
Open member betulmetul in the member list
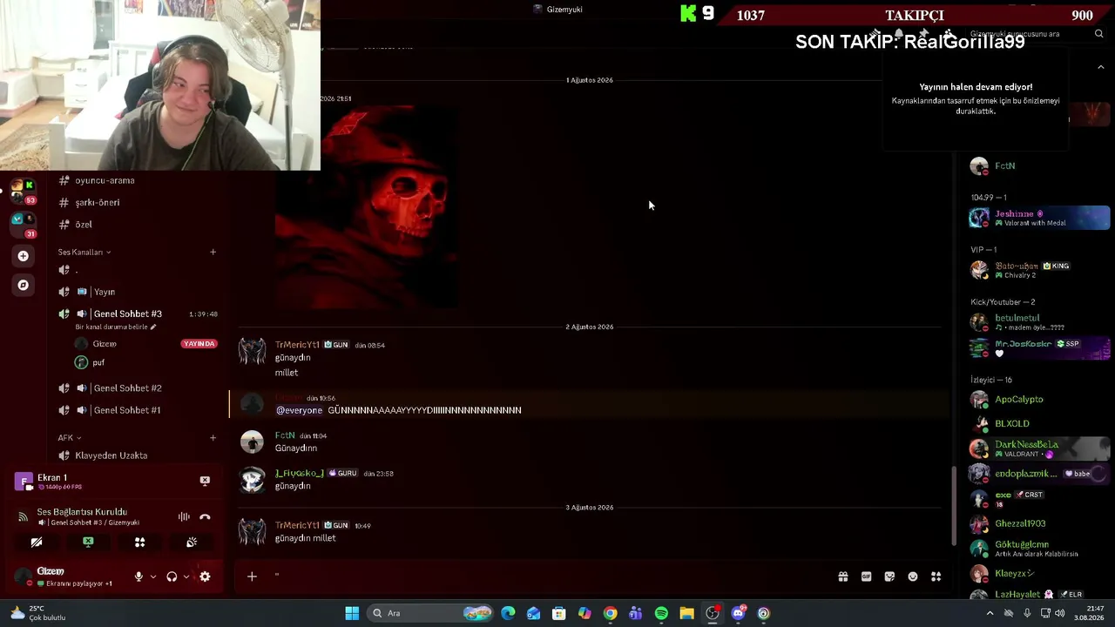[1039, 322]
